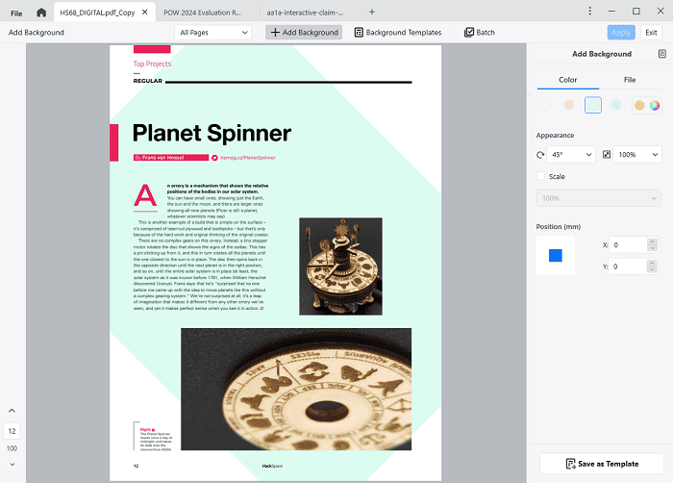
Task: Go to next page with down arrow
Action: pos(12,468)
